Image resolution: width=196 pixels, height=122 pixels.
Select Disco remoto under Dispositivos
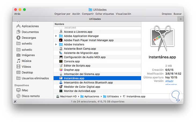click(x=28, y=96)
